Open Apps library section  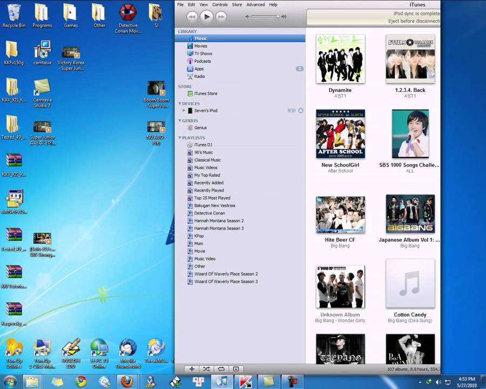[240, 69]
